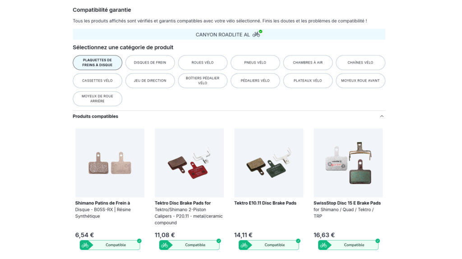Viewport: 462px width, 259px height.
Task: Select the Plaquettes de freins à disque category
Action: click(97, 63)
